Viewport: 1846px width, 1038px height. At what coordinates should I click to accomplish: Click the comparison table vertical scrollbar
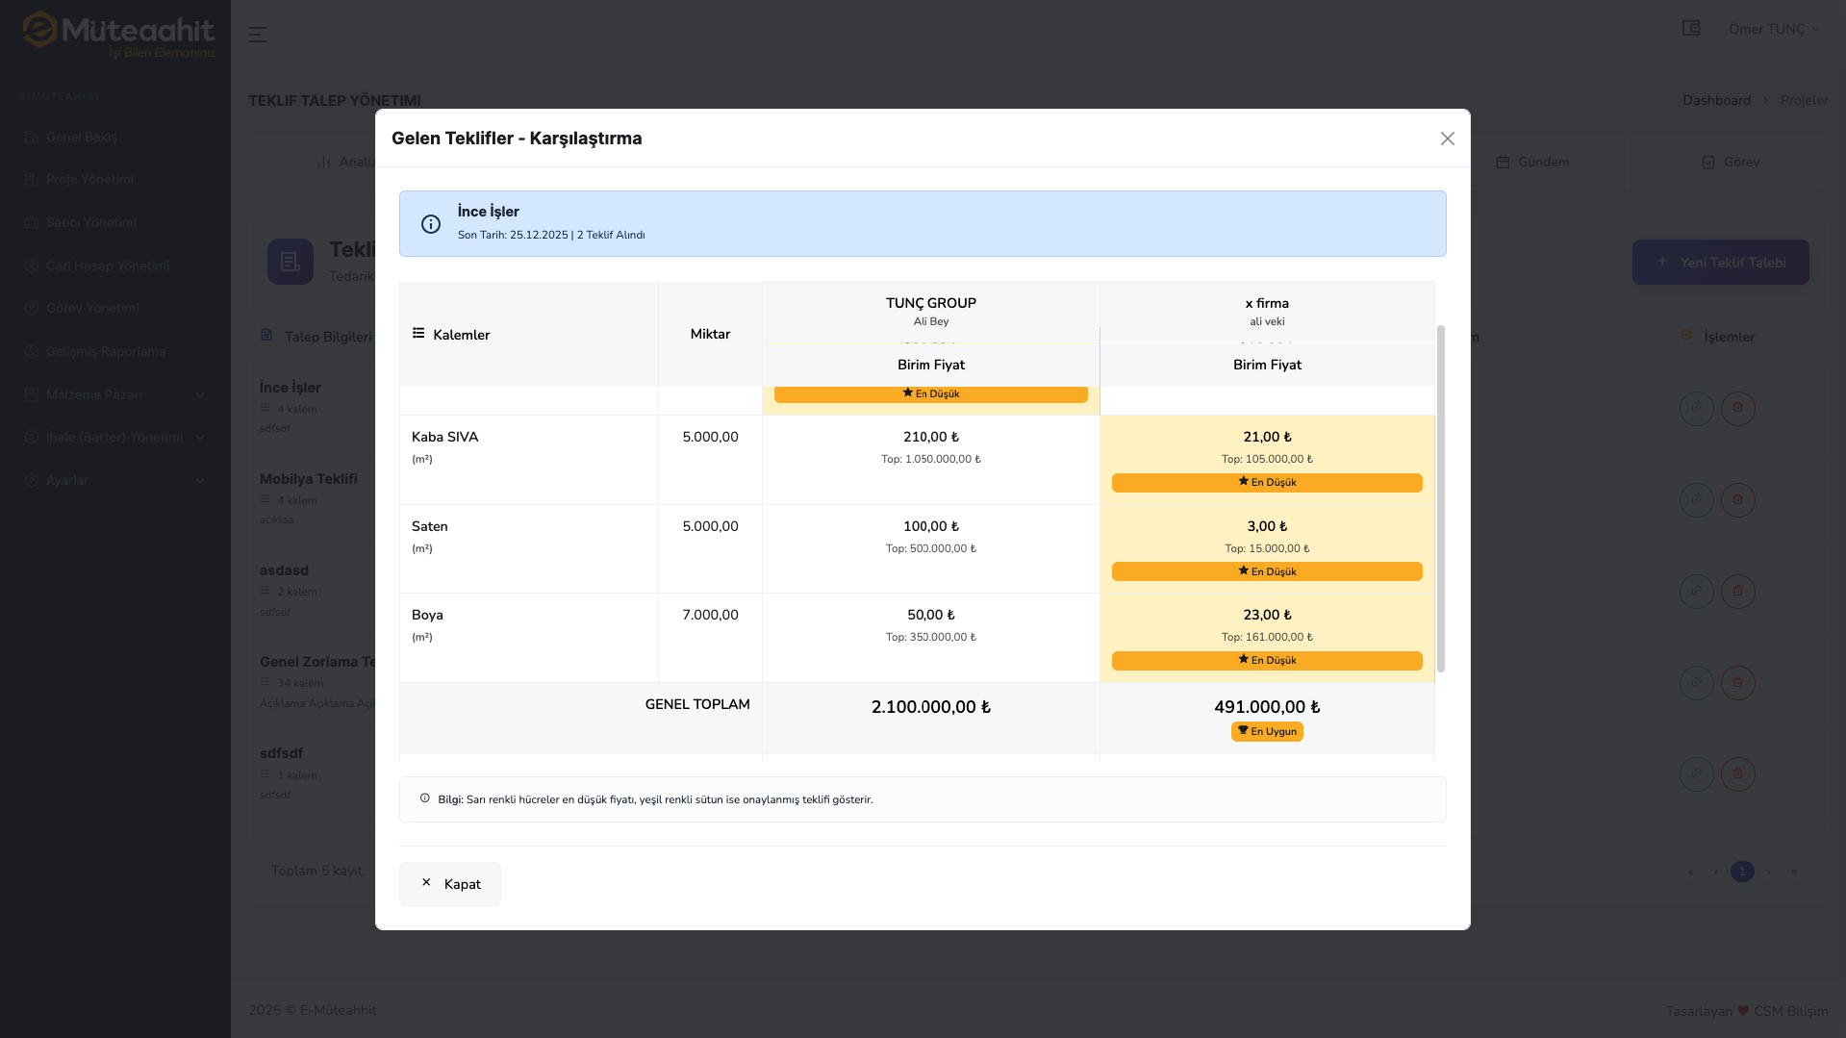1440,498
